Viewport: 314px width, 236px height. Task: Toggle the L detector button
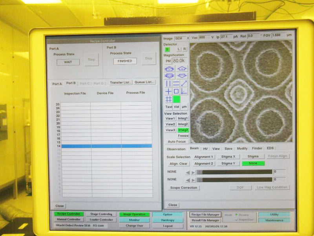click(x=179, y=49)
